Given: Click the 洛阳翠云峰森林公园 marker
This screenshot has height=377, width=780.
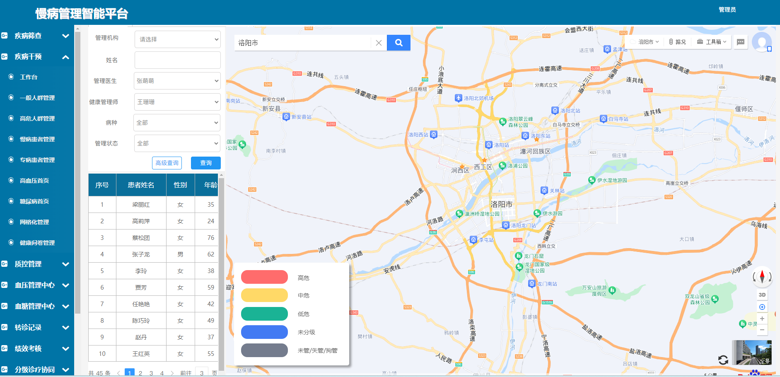Looking at the screenshot, I should [503, 121].
